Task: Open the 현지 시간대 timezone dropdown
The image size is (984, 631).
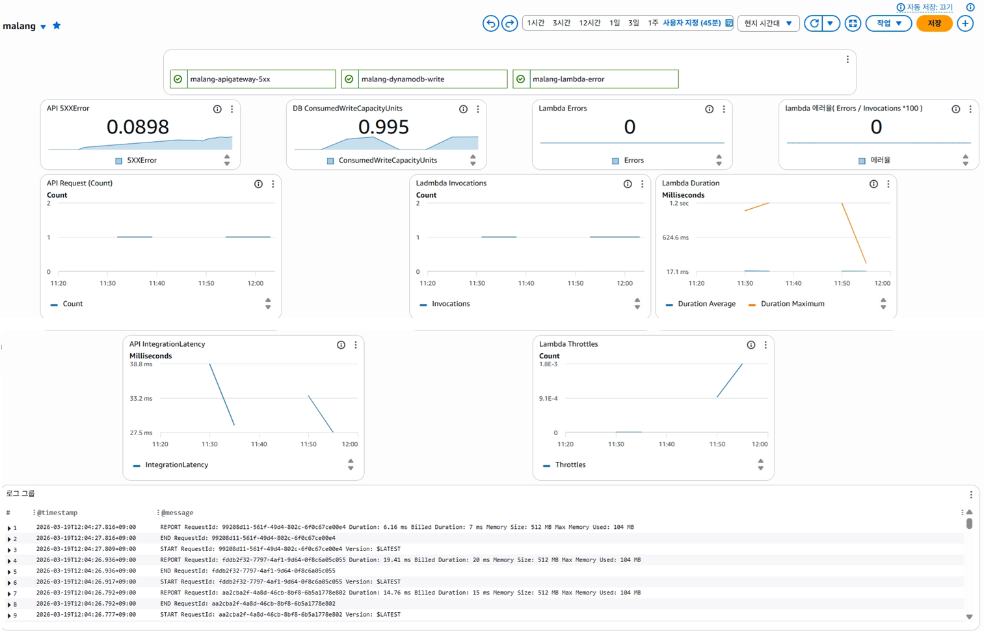Action: [768, 22]
